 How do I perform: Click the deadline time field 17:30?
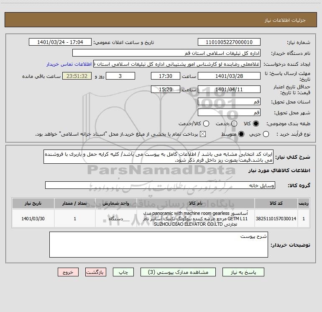[165, 76]
